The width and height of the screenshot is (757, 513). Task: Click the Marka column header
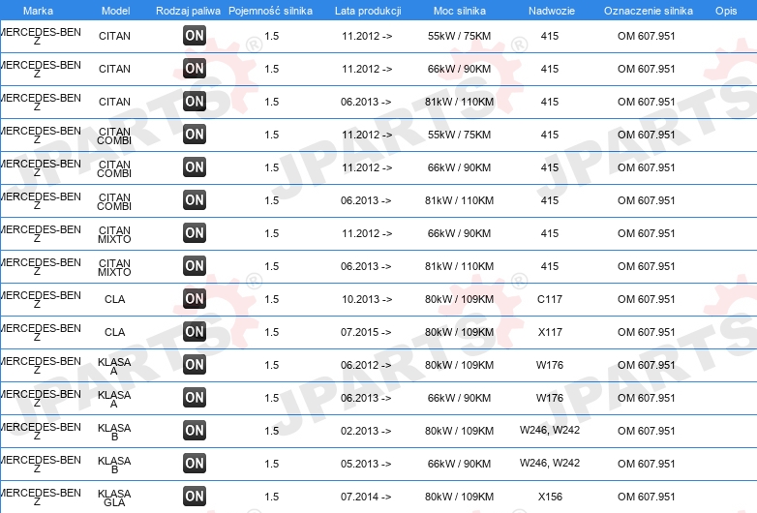38,11
